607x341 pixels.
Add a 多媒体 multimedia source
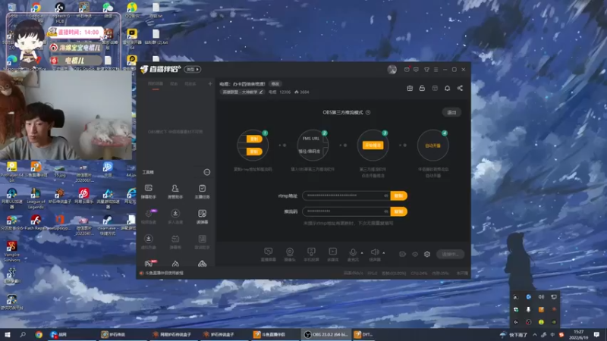click(x=332, y=255)
